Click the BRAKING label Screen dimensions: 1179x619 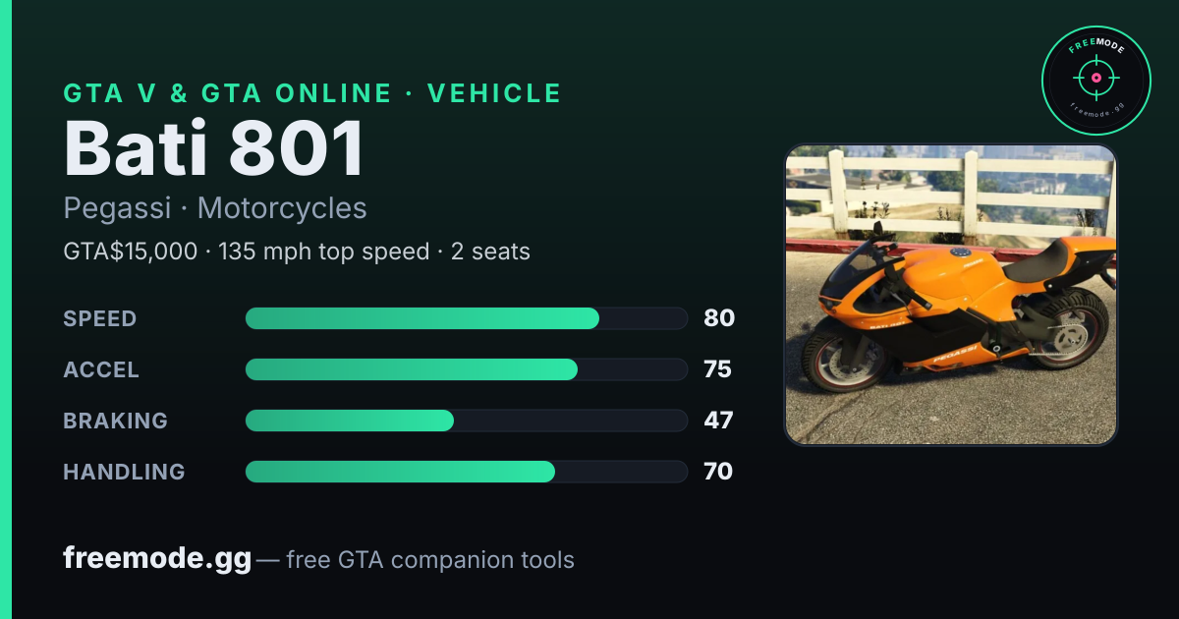click(115, 421)
